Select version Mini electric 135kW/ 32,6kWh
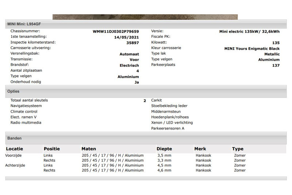The width and height of the screenshot is (292, 195). 249,31
